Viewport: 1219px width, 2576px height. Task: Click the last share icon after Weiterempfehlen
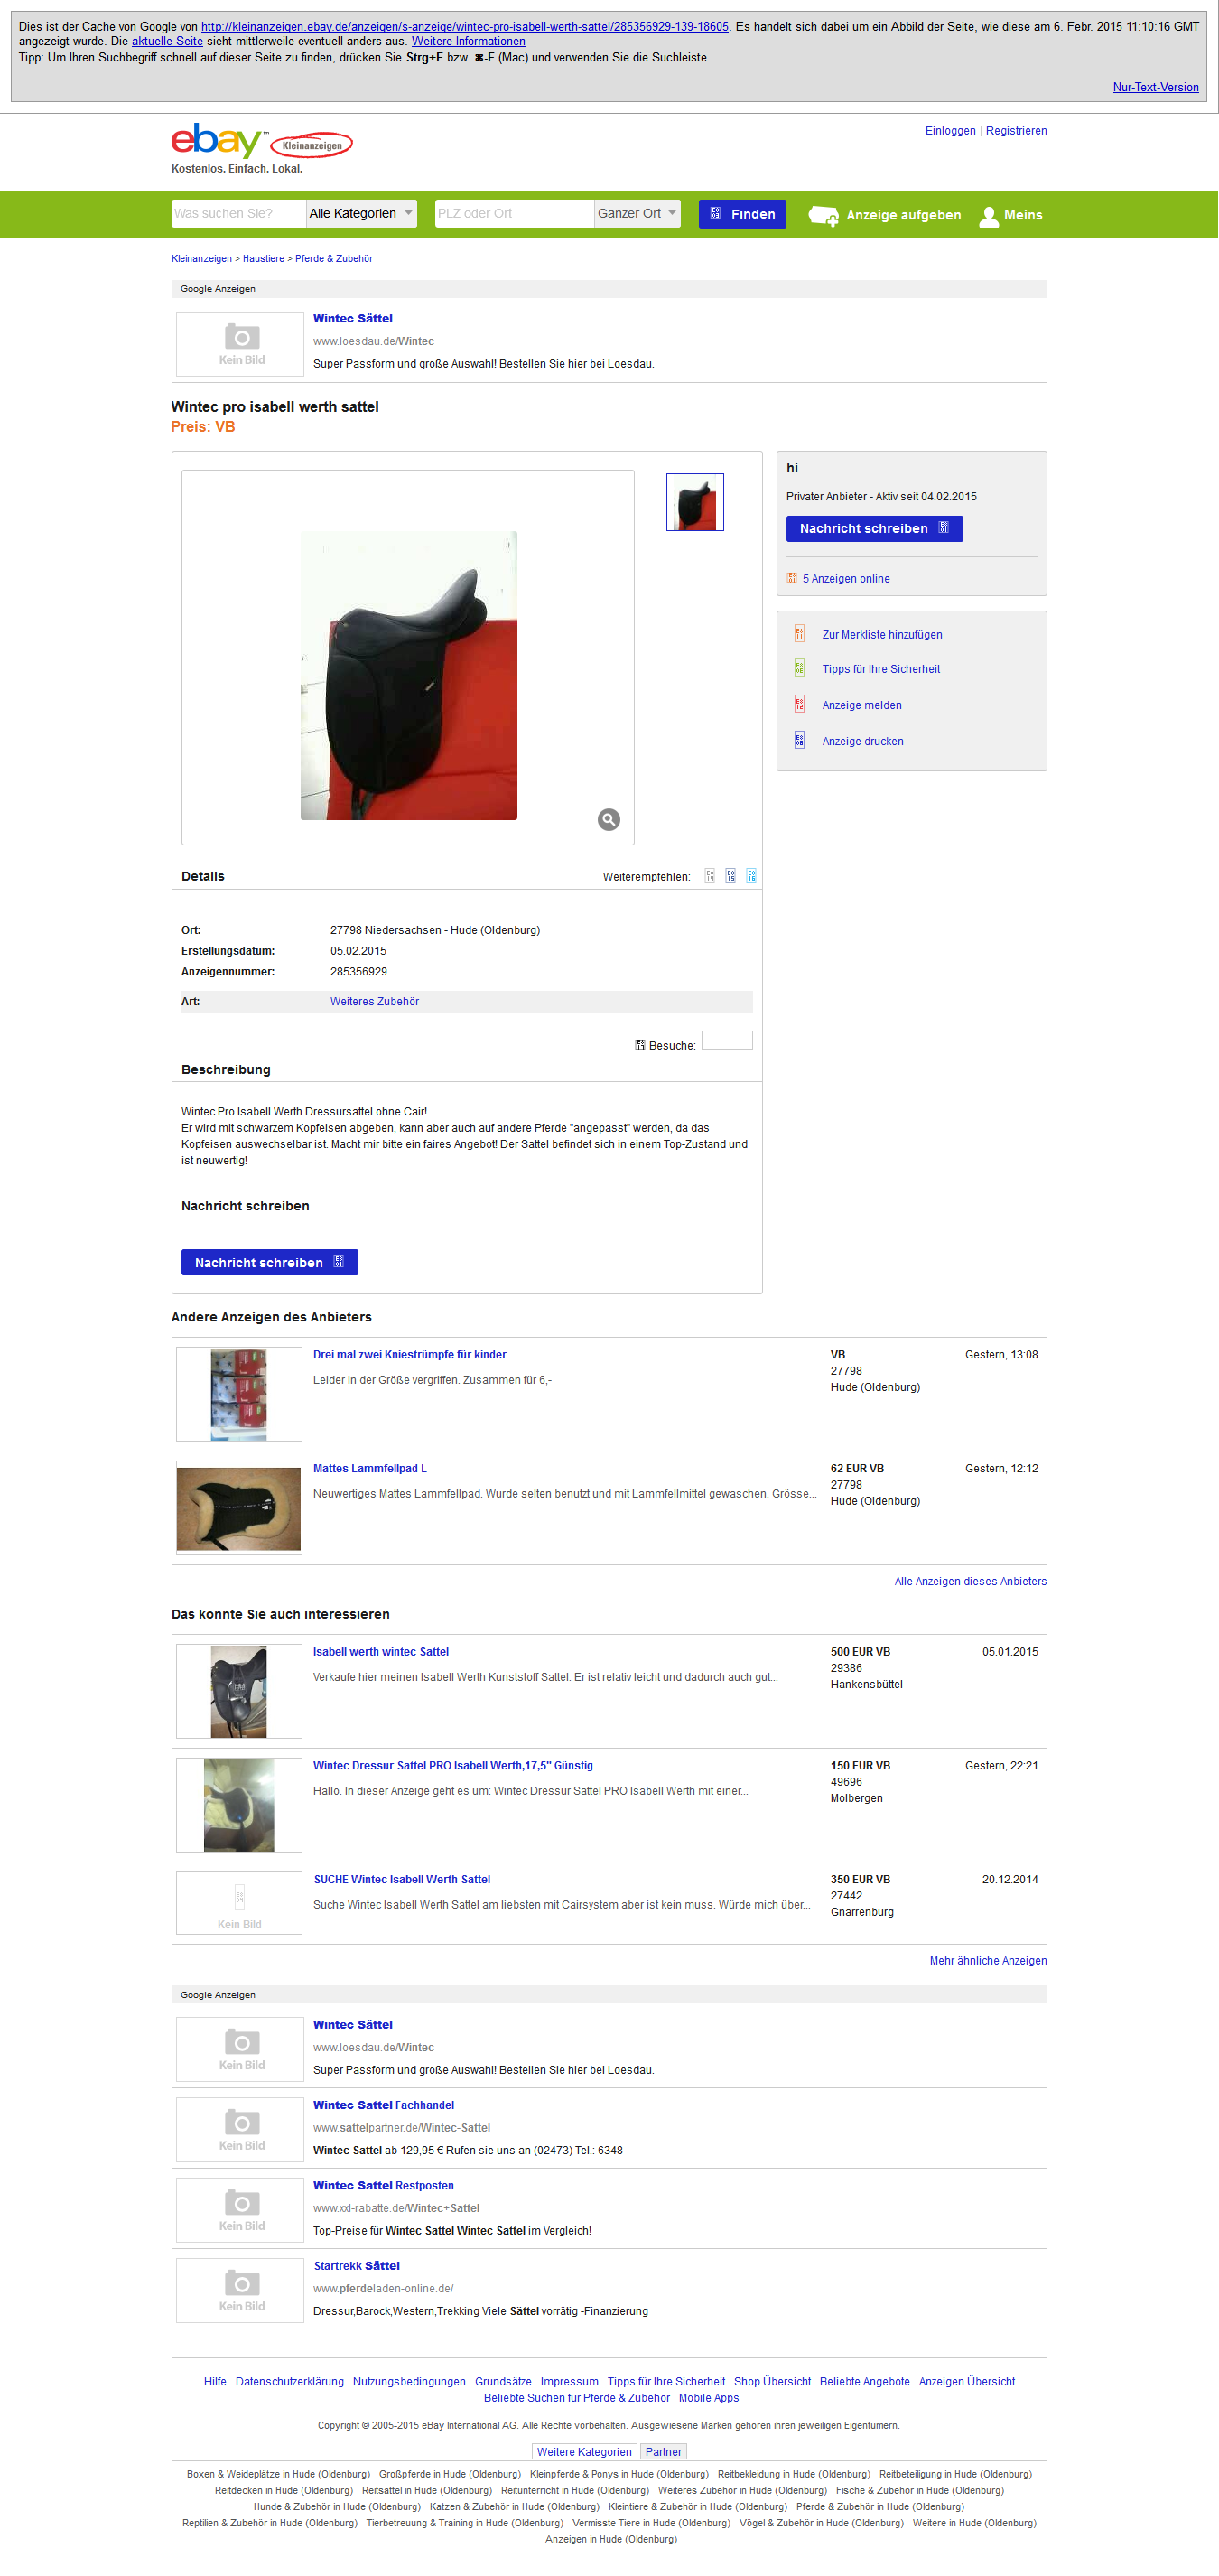click(751, 876)
